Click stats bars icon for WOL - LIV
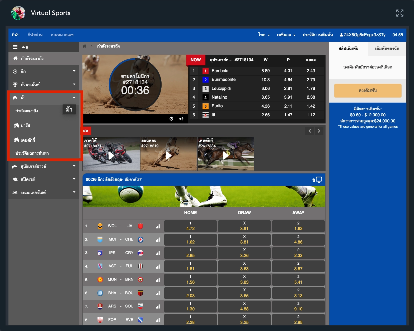The width and height of the screenshot is (414, 331). (x=158, y=226)
